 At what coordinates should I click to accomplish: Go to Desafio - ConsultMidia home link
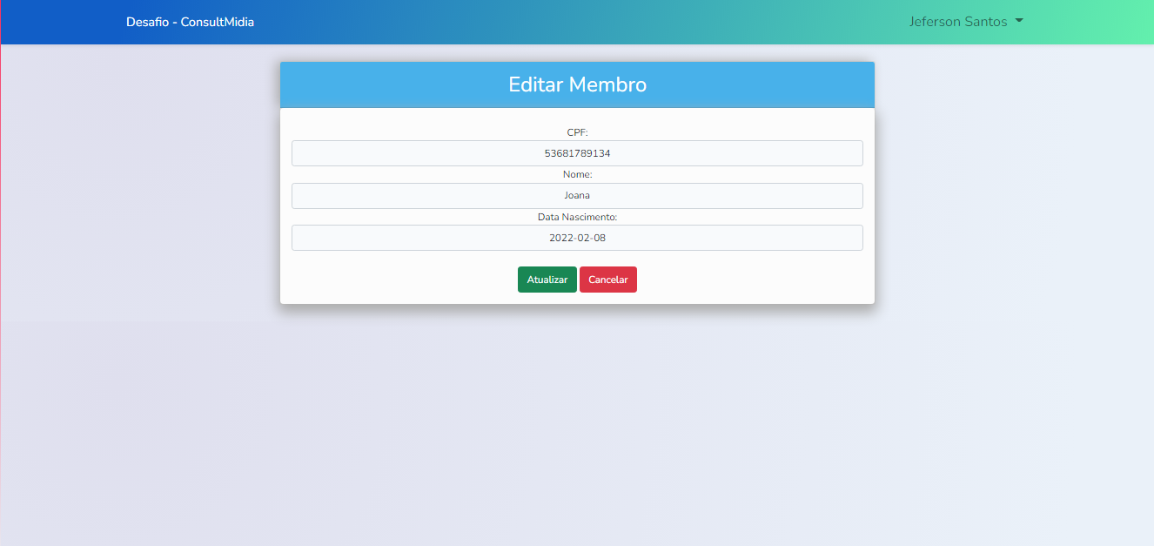[190, 22]
